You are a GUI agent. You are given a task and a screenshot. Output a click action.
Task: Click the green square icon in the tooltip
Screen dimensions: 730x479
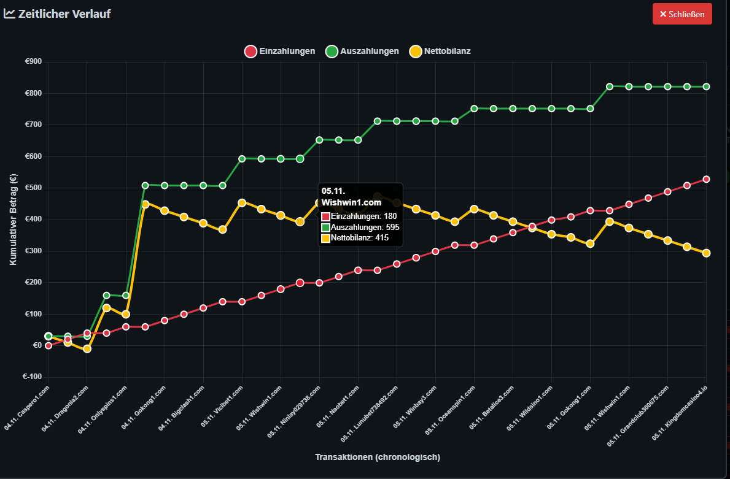tap(325, 227)
